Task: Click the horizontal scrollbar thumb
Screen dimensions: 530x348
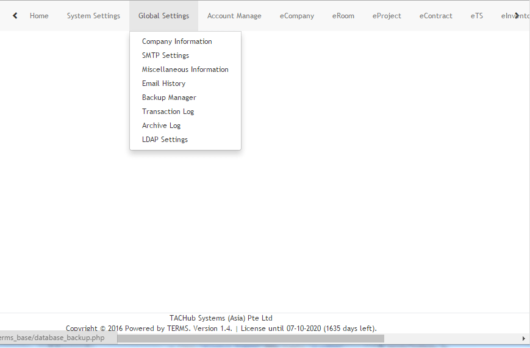Action: tap(251, 338)
